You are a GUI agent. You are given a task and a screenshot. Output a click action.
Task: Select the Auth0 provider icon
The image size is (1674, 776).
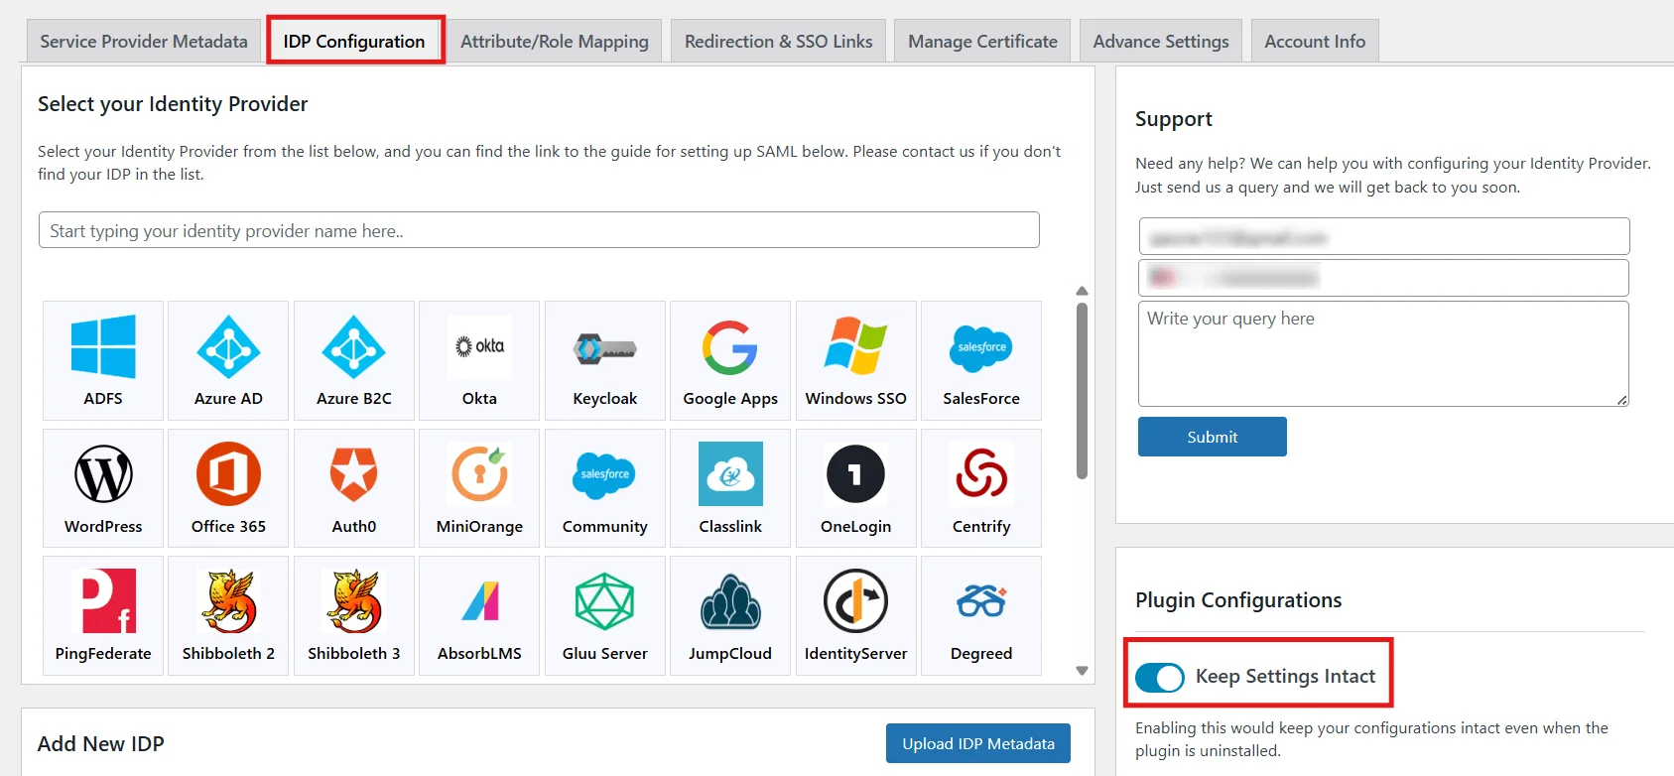pos(354,487)
